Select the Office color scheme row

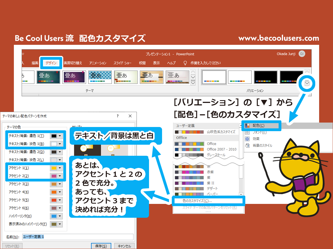(x=206, y=144)
